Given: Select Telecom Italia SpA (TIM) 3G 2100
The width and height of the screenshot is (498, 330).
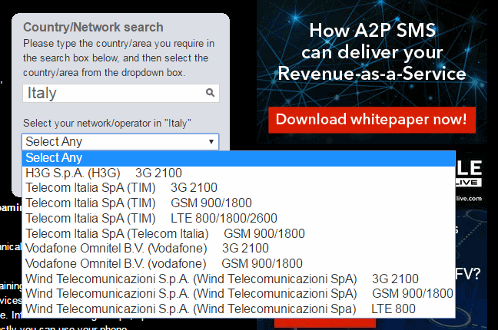Looking at the screenshot, I should coord(238,188).
